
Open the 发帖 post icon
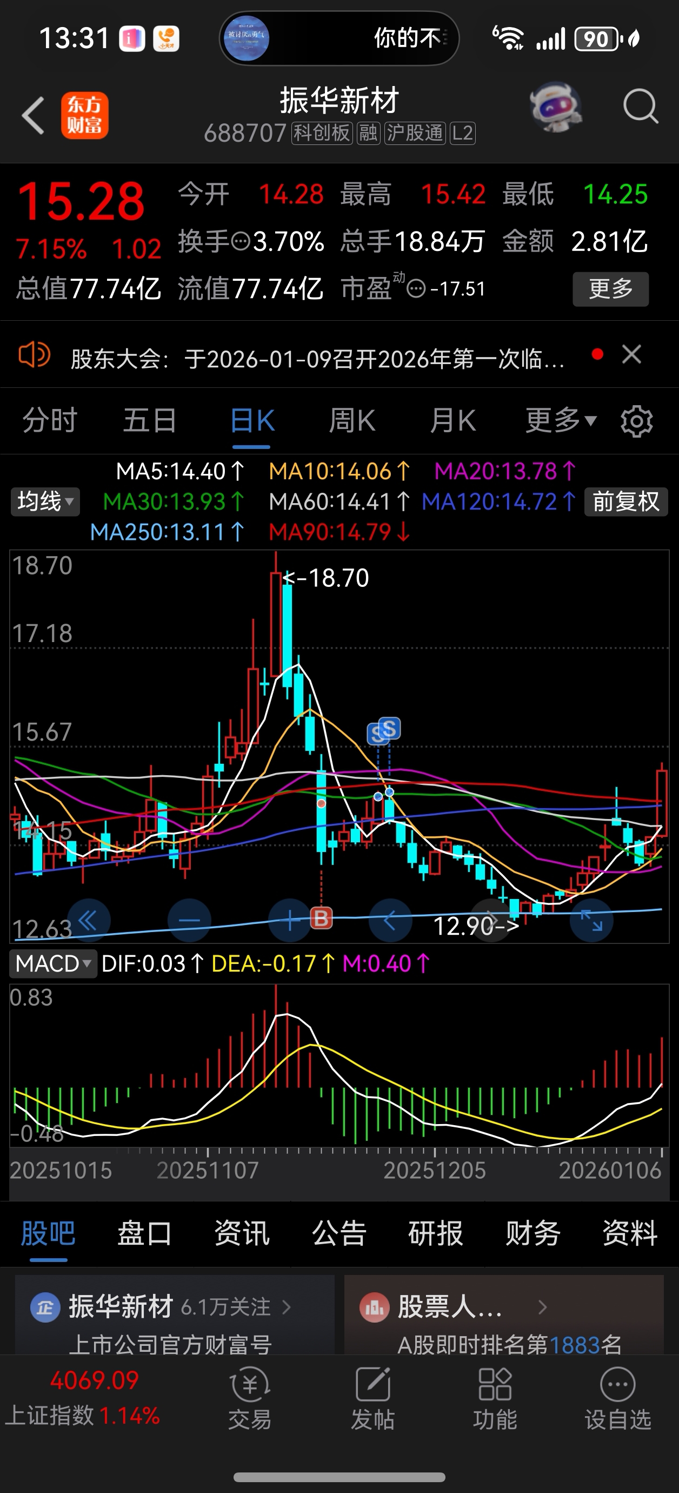(372, 1400)
